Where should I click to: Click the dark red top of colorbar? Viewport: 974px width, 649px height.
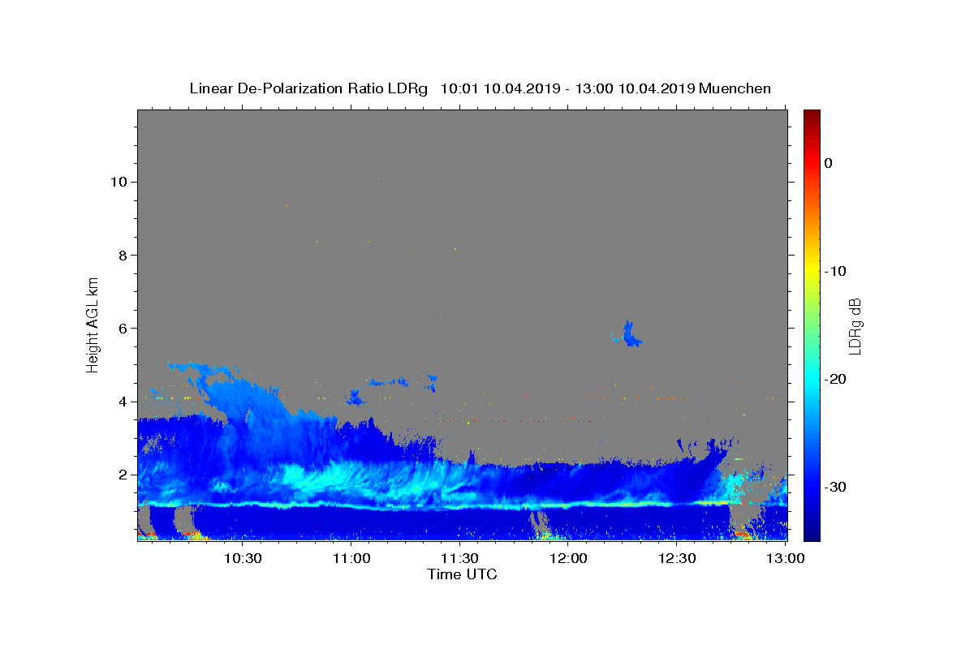812,116
